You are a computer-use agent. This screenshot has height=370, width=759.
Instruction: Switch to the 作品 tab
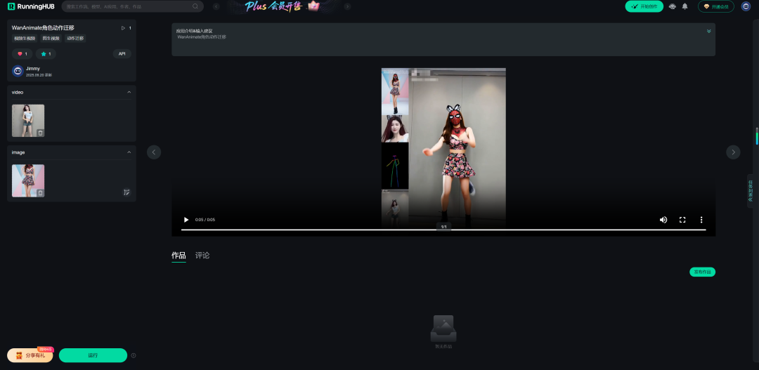coord(179,256)
